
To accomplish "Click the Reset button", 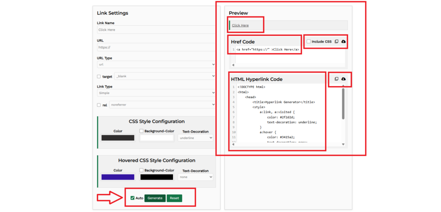I will click(x=174, y=198).
